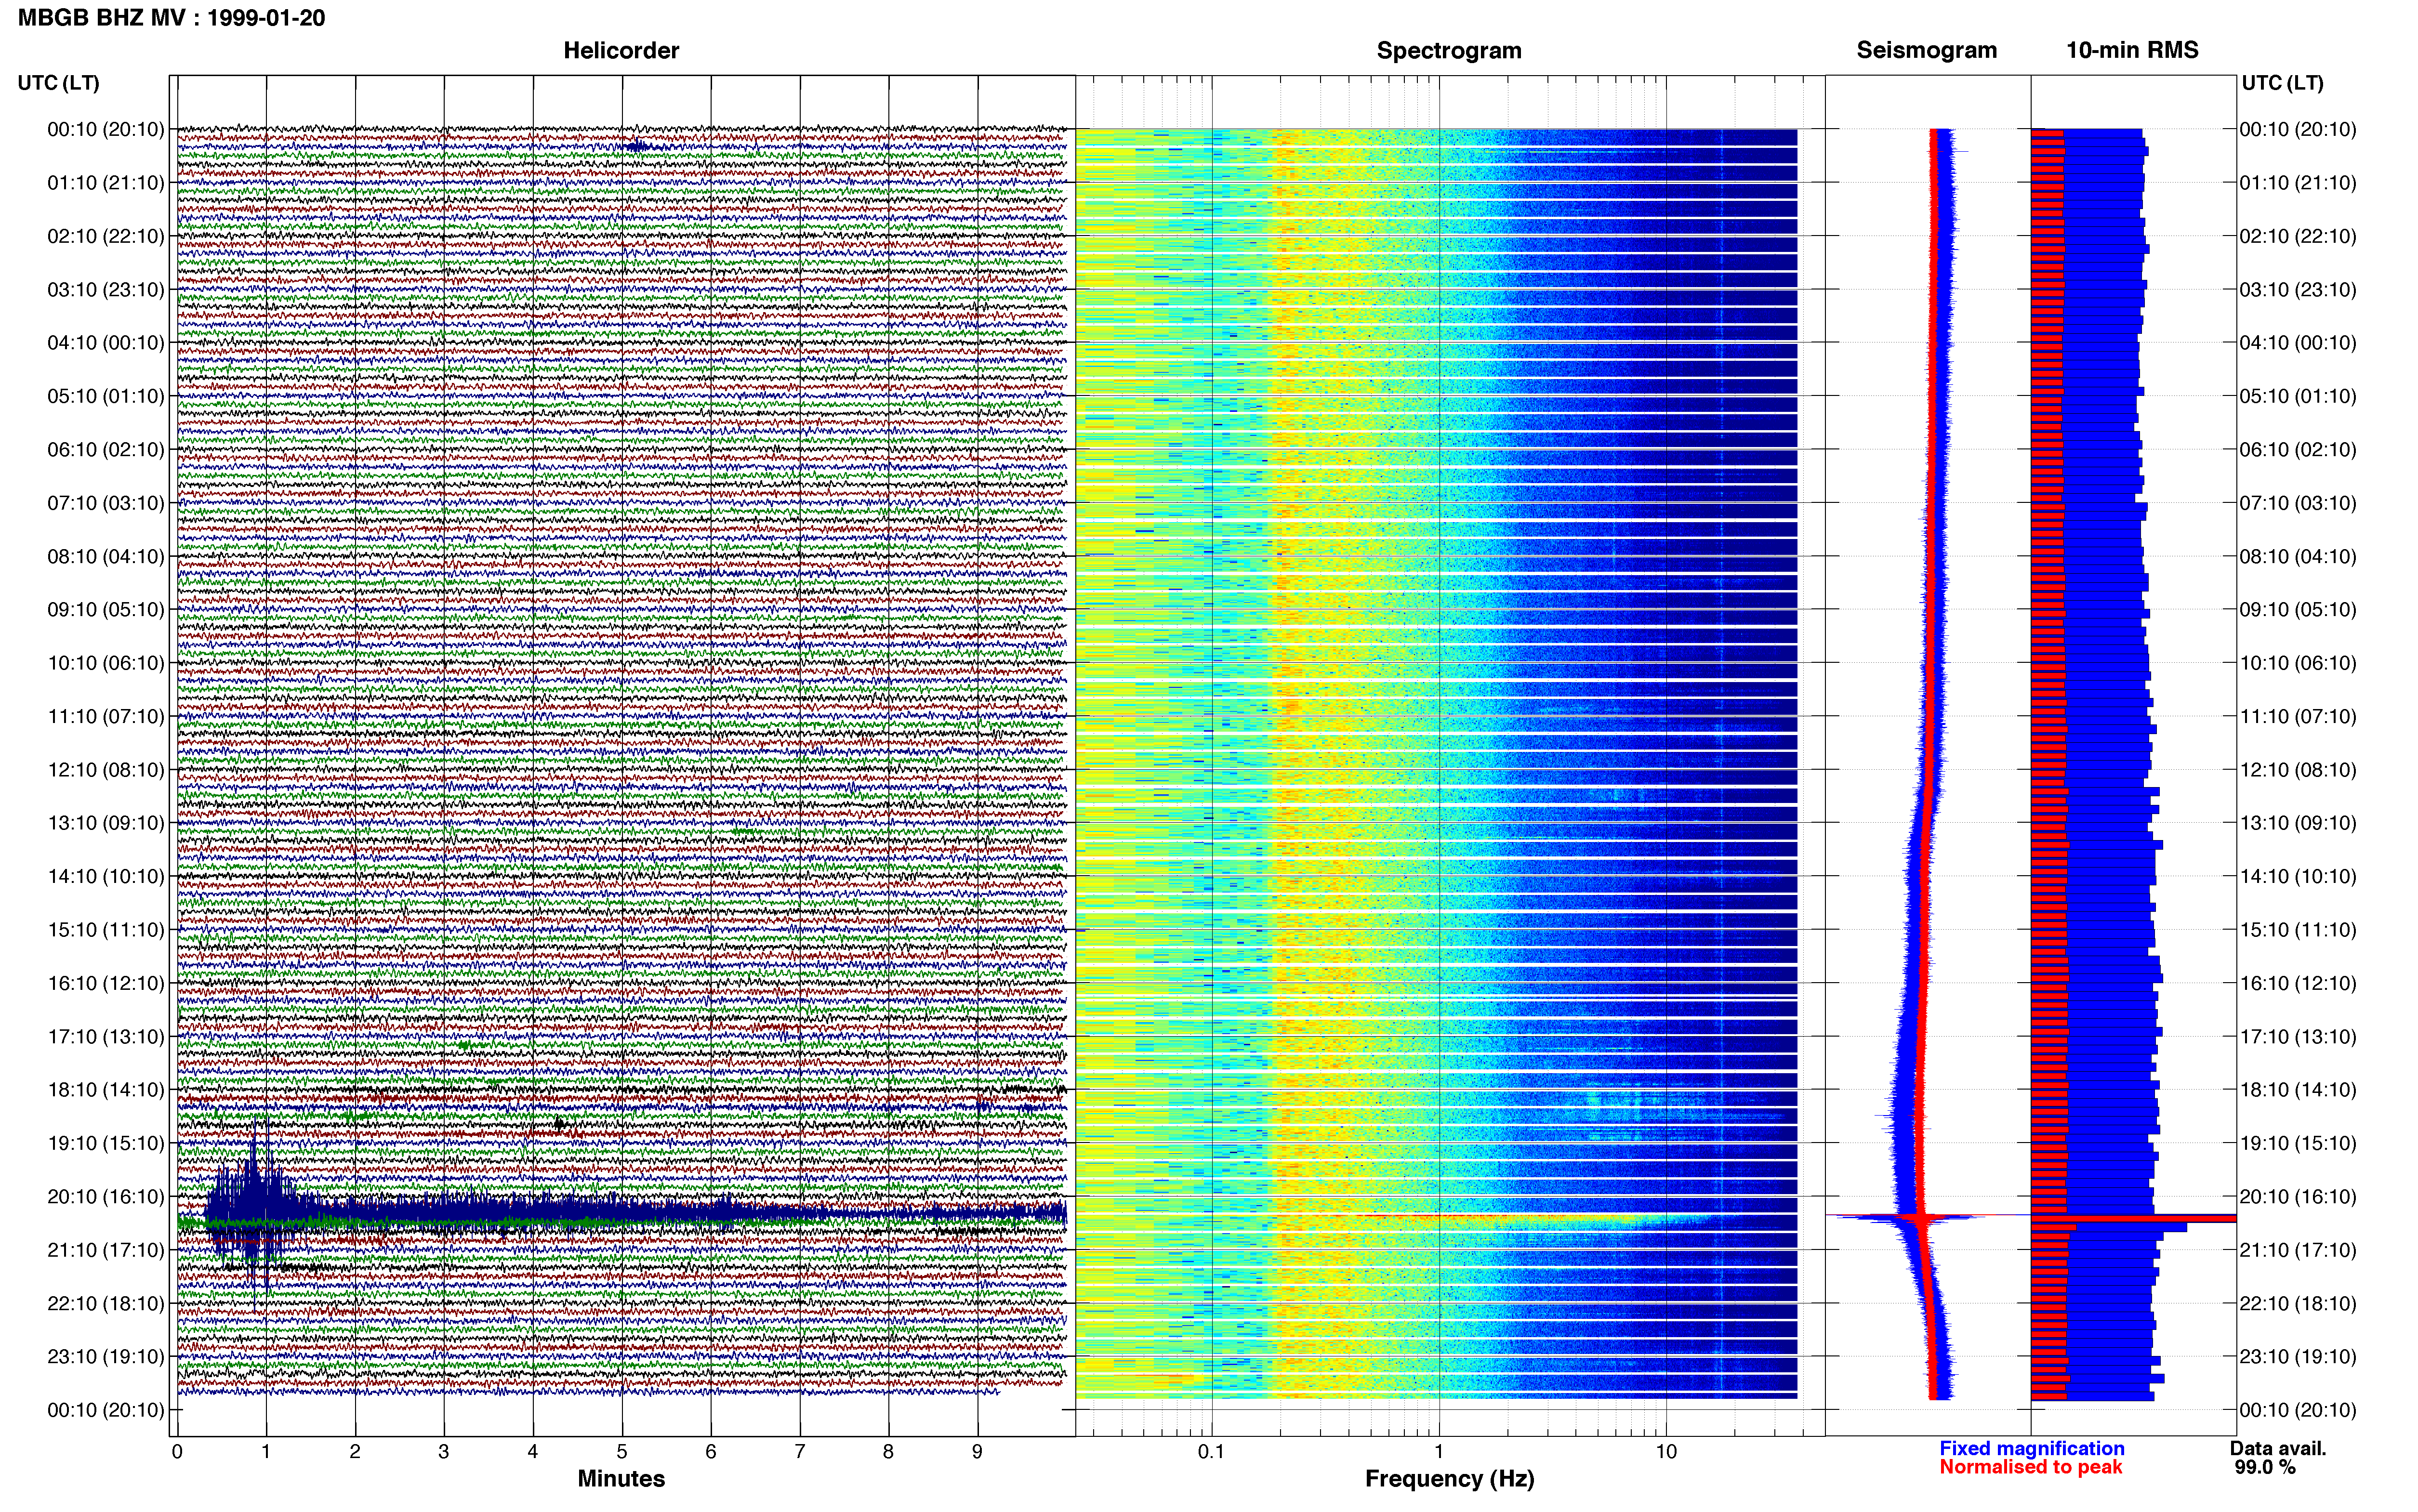The image size is (2418, 1512).
Task: Click '01:10 (21:10)' label on RMS-side time axis
Action: (2298, 183)
